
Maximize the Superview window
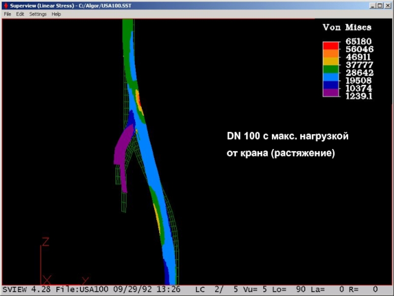(380, 5)
